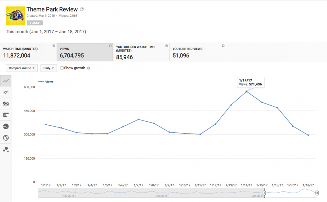Select the stacked area chart icon
The width and height of the screenshot is (327, 202).
click(6, 104)
